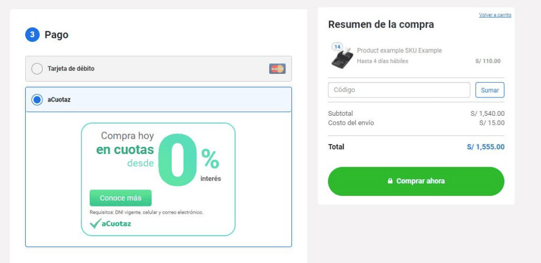Click the total amount S/ 1,555.00

pos(485,147)
